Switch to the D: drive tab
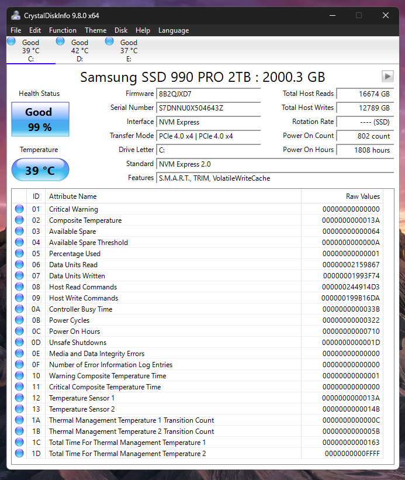The image size is (405, 480). (80, 50)
